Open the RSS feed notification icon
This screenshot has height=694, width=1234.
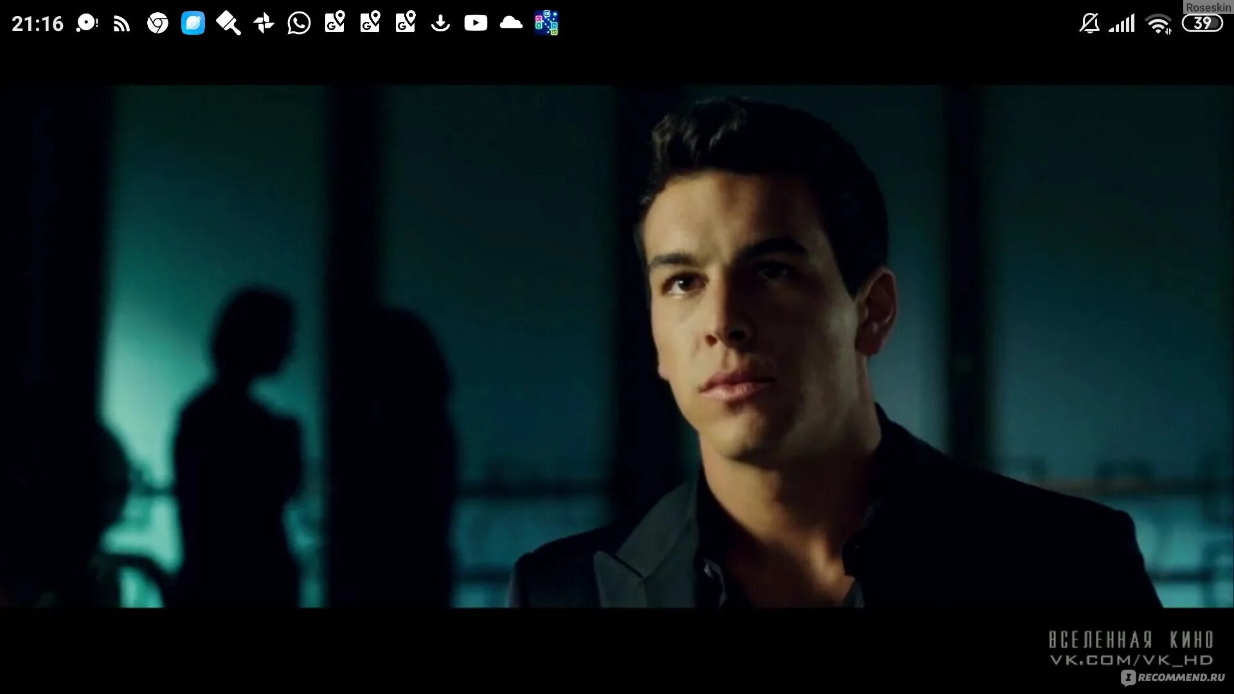[121, 24]
